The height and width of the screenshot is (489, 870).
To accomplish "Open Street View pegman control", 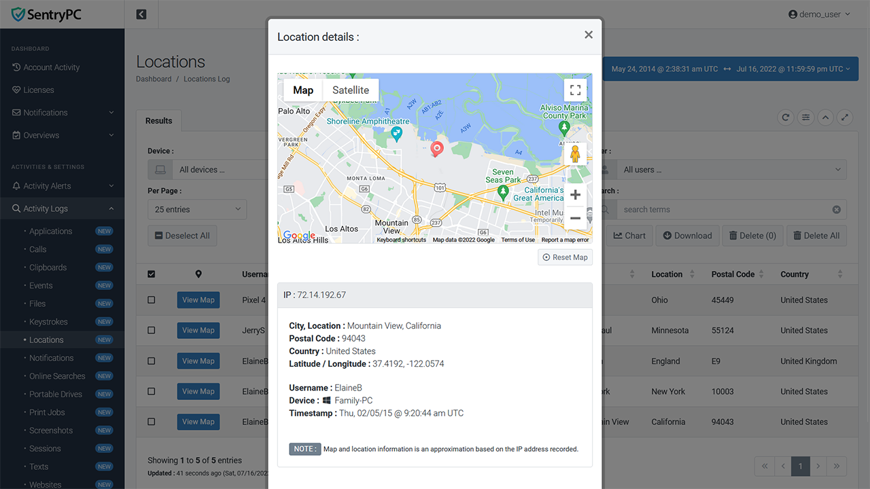I will (x=575, y=154).
